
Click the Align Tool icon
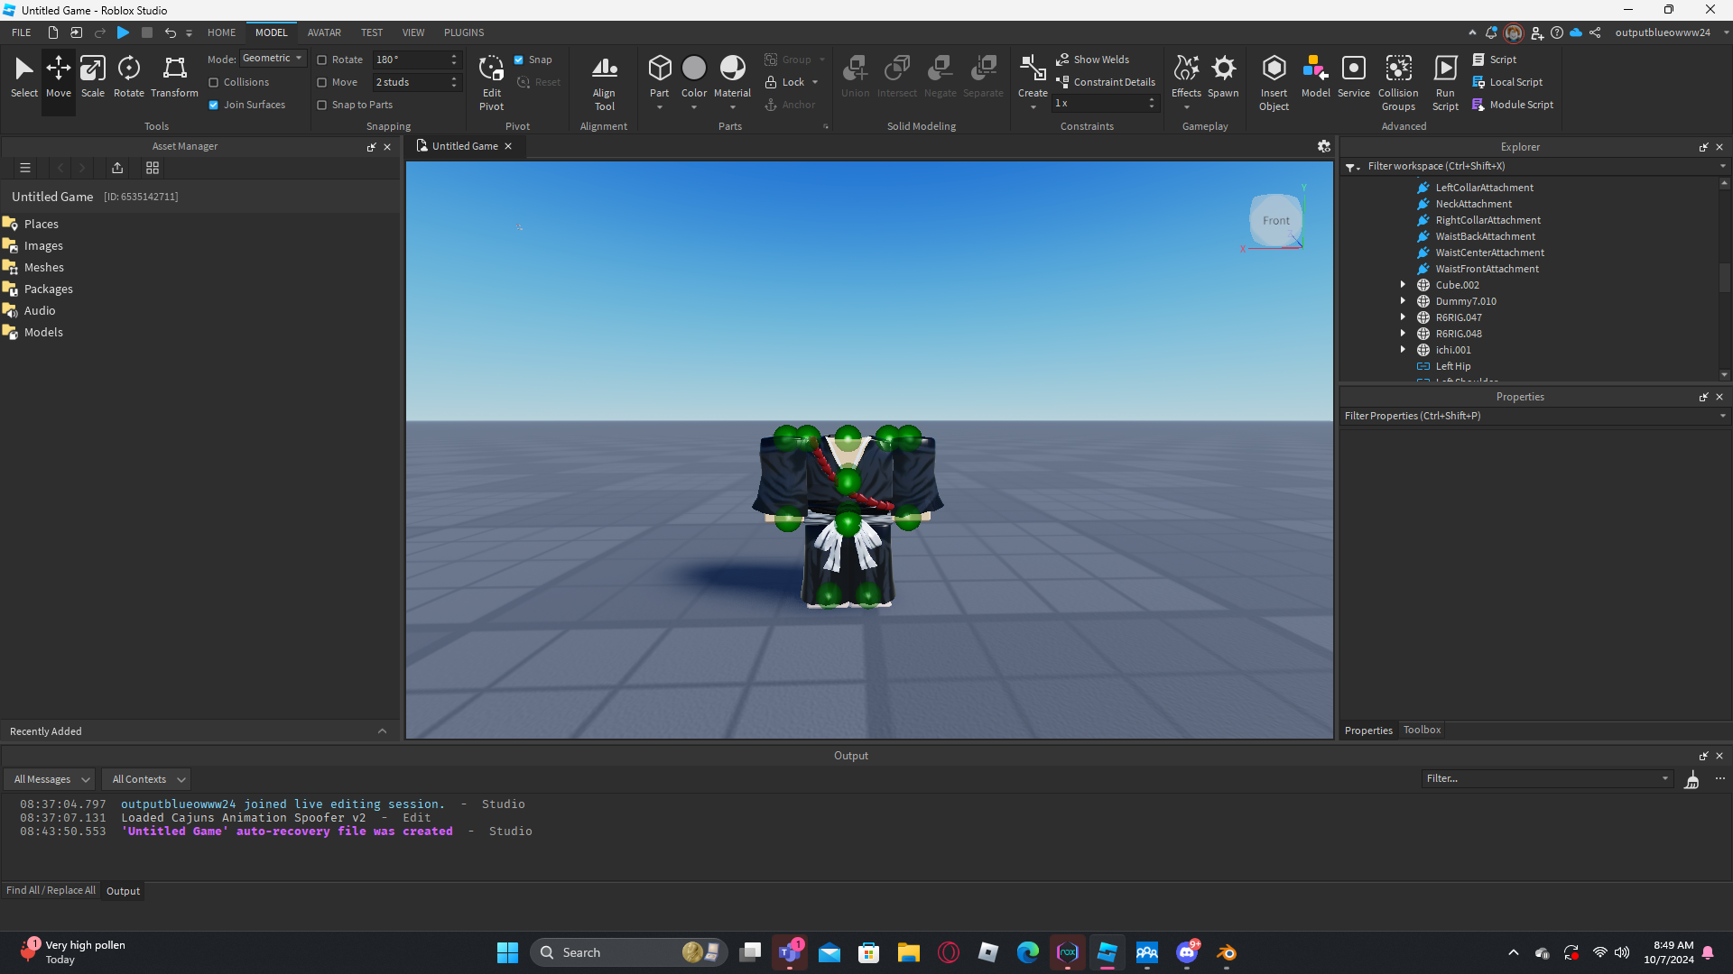pyautogui.click(x=604, y=81)
